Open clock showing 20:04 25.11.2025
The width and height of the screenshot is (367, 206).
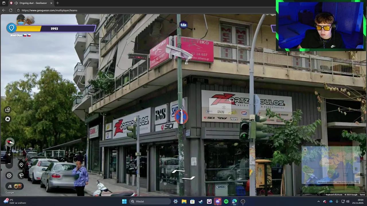click(x=358, y=201)
